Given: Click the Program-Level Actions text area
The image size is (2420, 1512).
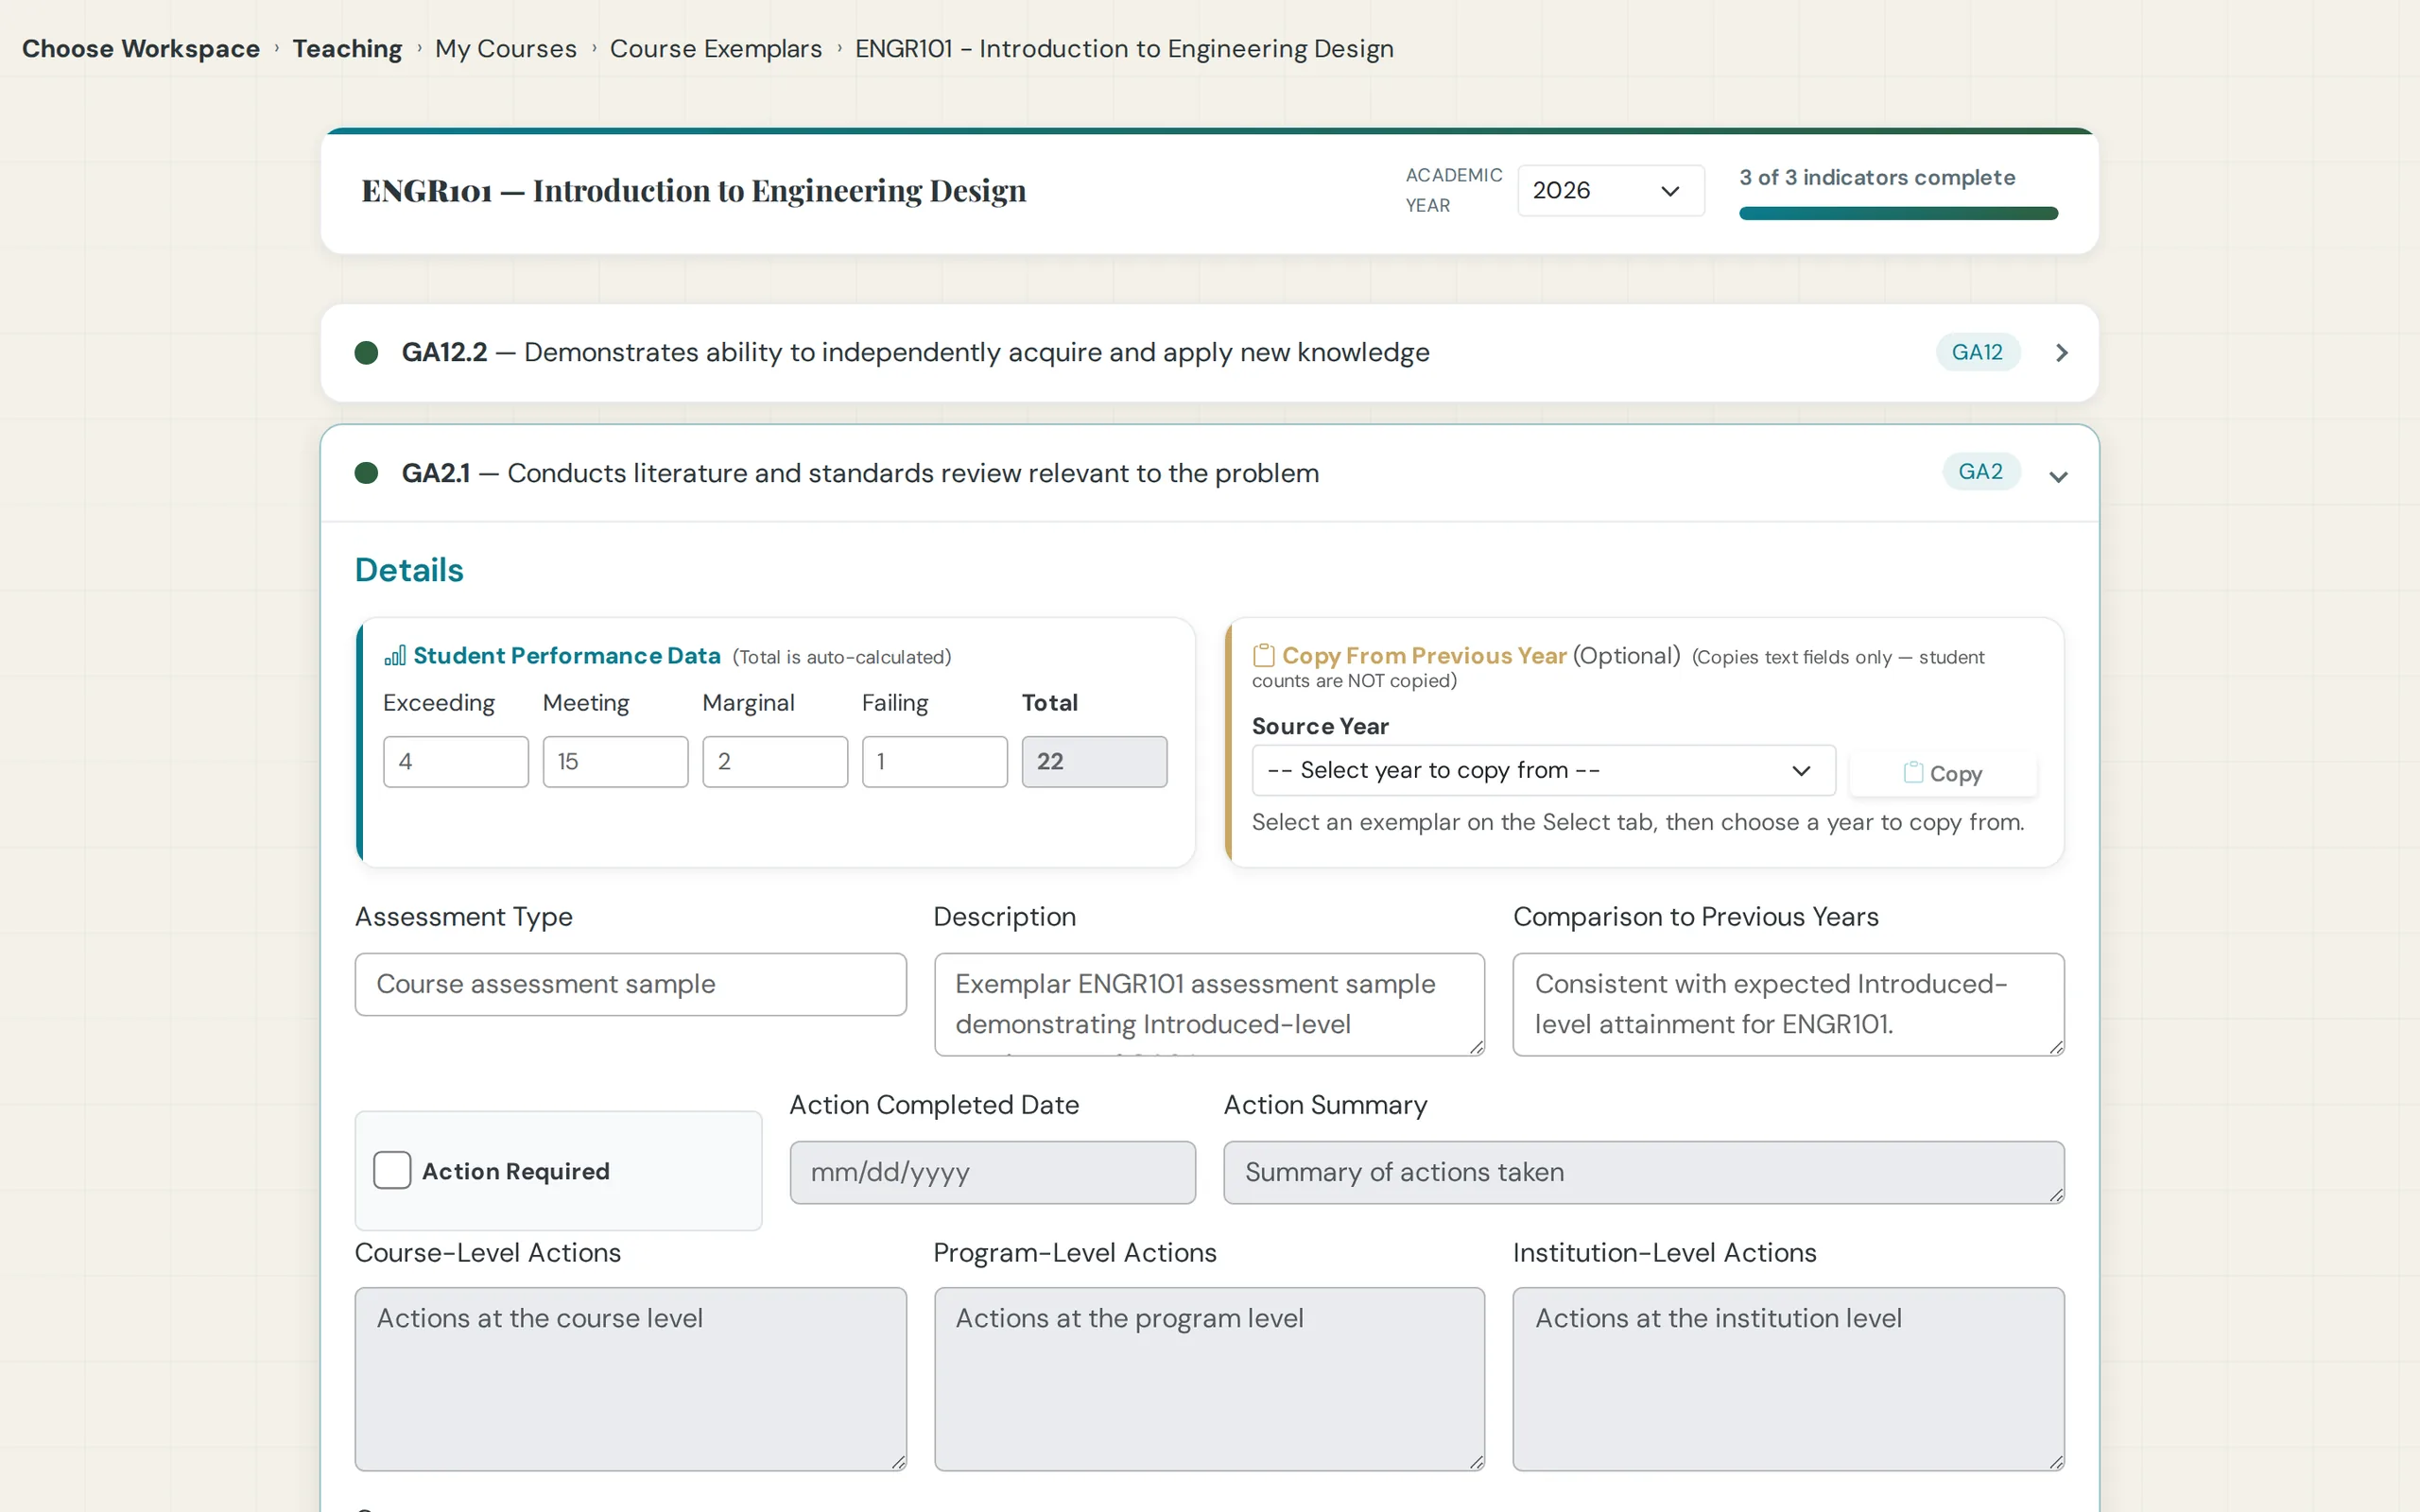Looking at the screenshot, I should (1209, 1379).
